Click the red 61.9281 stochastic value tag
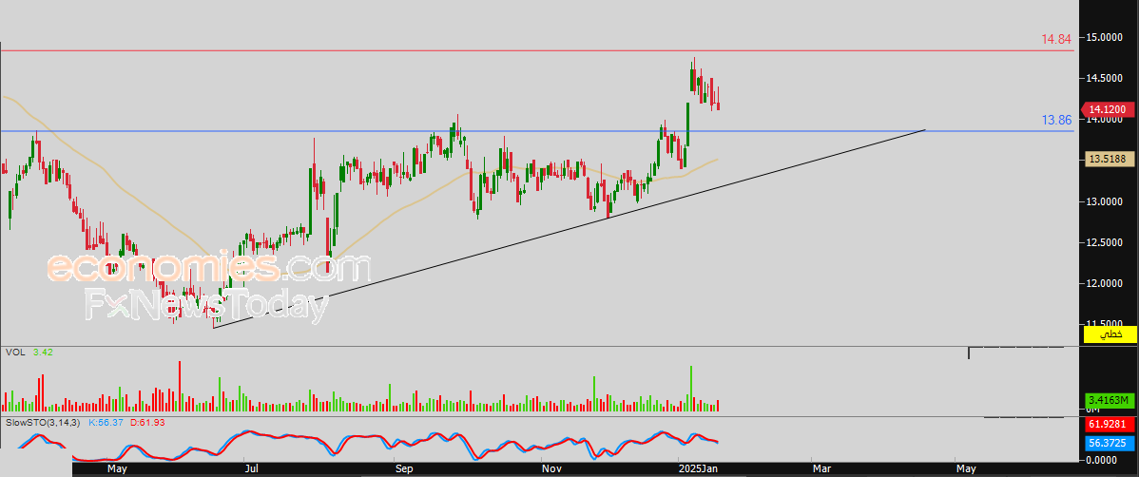1139x477 pixels. (x=1110, y=424)
